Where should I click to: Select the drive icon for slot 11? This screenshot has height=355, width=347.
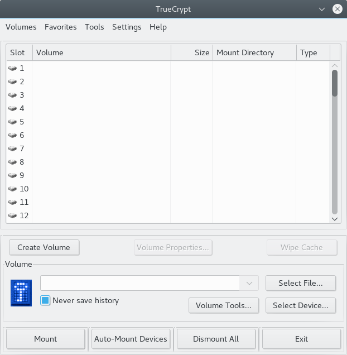pos(12,202)
